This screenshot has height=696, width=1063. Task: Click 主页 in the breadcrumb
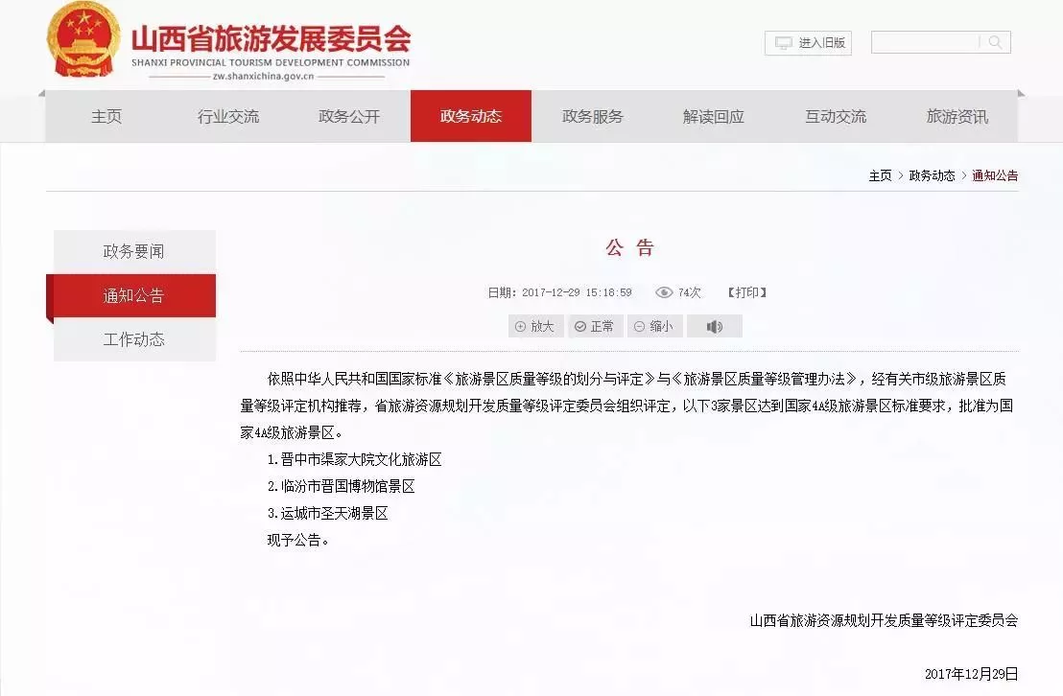click(x=880, y=175)
